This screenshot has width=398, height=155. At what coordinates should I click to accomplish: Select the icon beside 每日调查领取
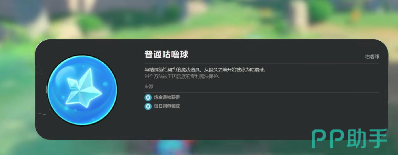point(148,106)
